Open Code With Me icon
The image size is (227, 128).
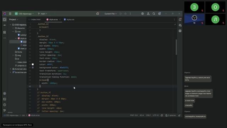coord(148,14)
